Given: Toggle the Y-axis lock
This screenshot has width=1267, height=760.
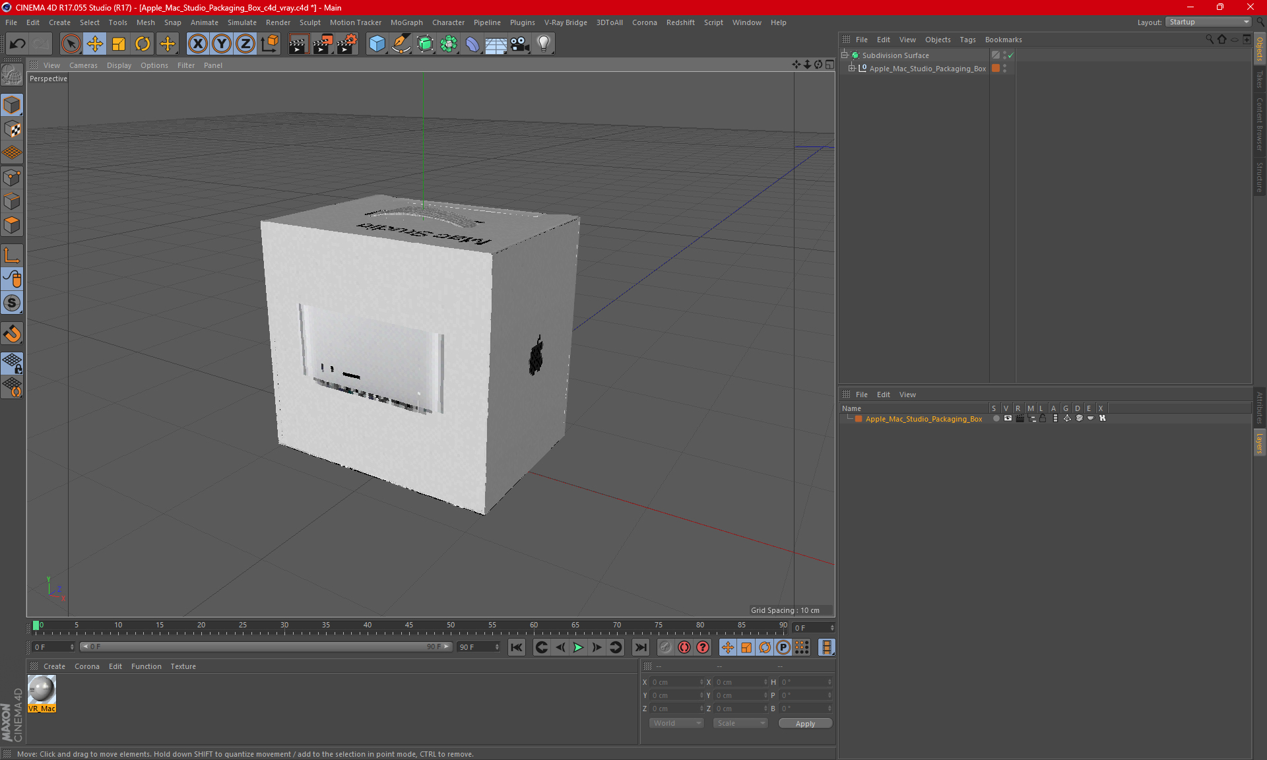Looking at the screenshot, I should click(x=222, y=44).
